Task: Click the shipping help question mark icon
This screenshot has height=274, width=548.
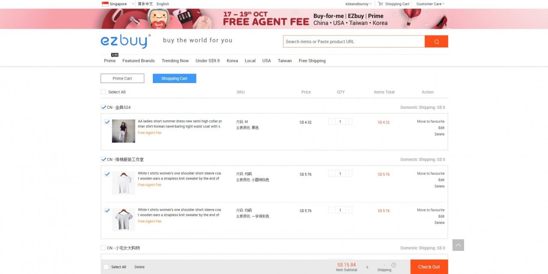Action: pos(393,265)
